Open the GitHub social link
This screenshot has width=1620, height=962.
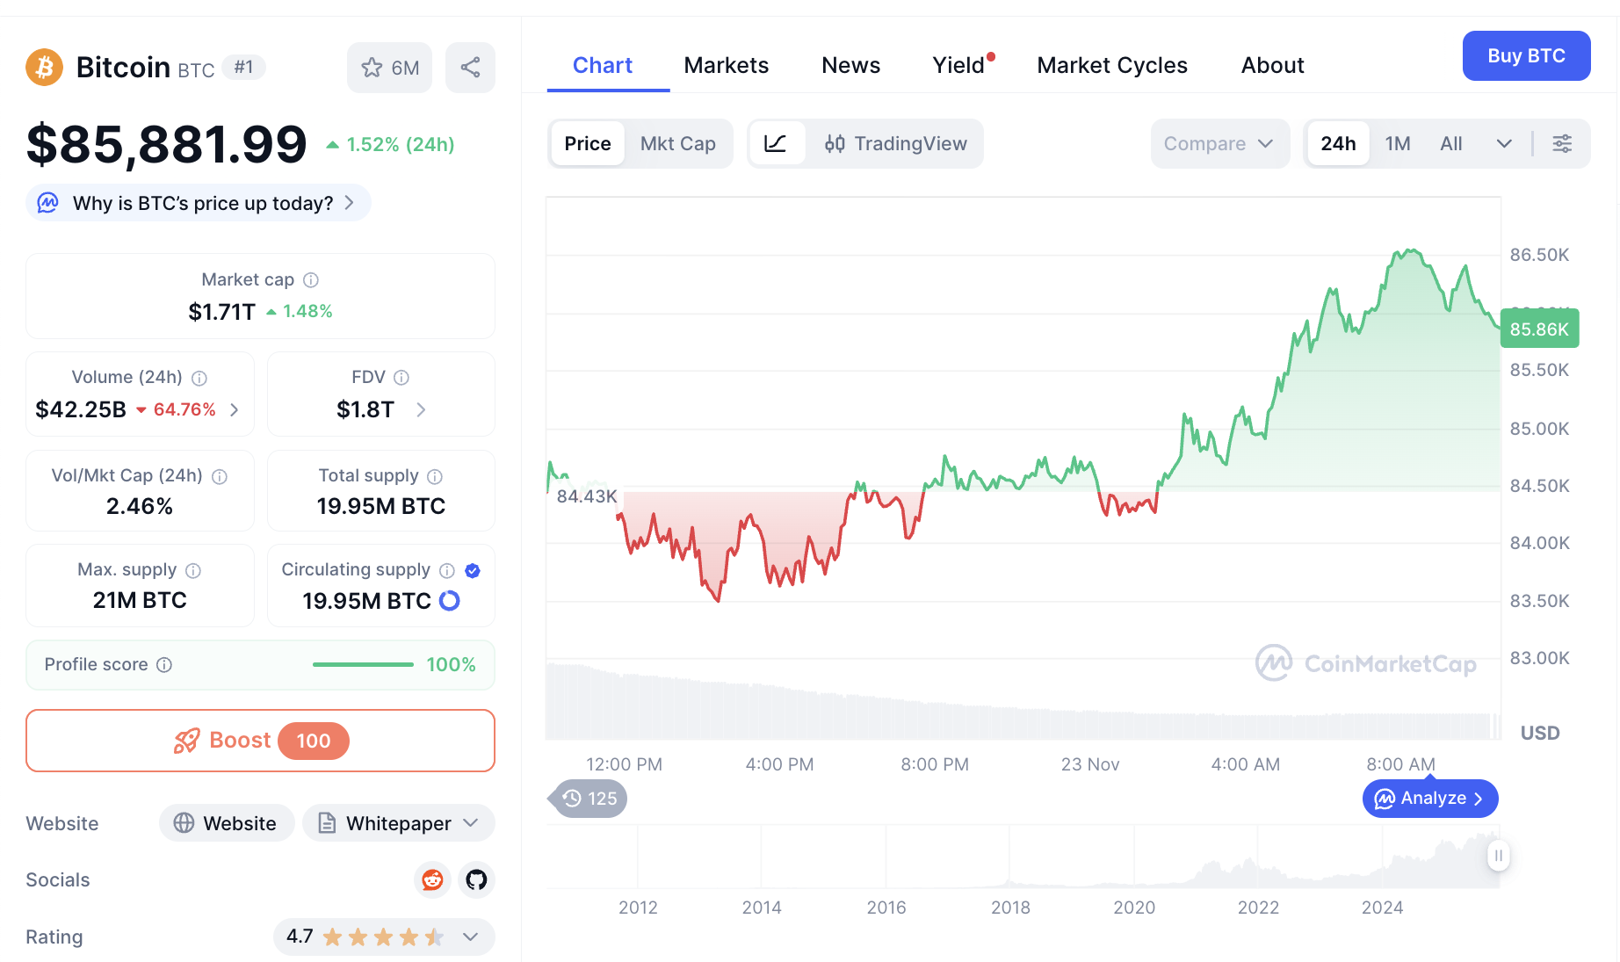click(x=476, y=879)
